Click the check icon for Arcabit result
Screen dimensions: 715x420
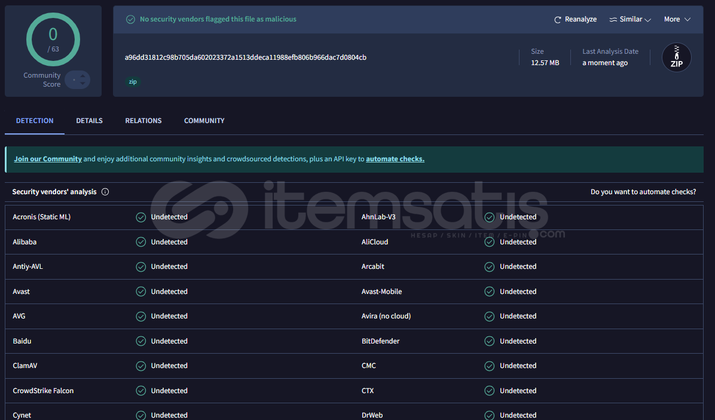point(489,266)
